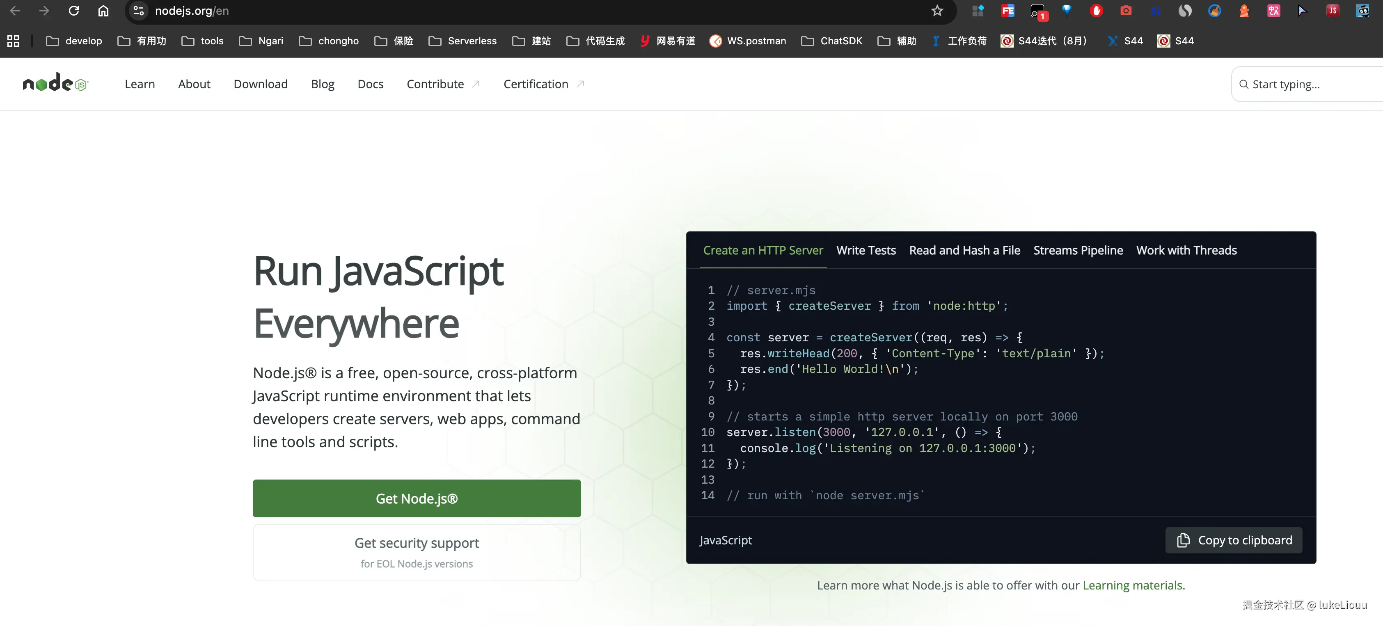This screenshot has height=626, width=1383.
Task: Click the Get security support button
Action: pos(417,552)
